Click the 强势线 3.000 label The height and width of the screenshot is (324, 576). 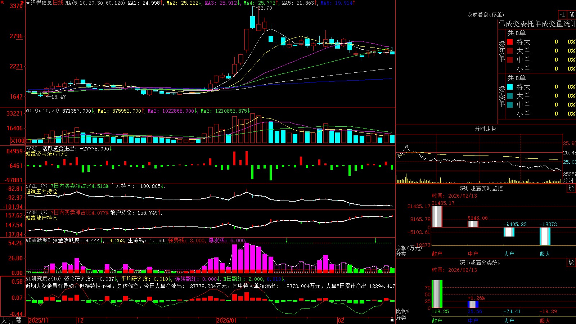coord(187,240)
